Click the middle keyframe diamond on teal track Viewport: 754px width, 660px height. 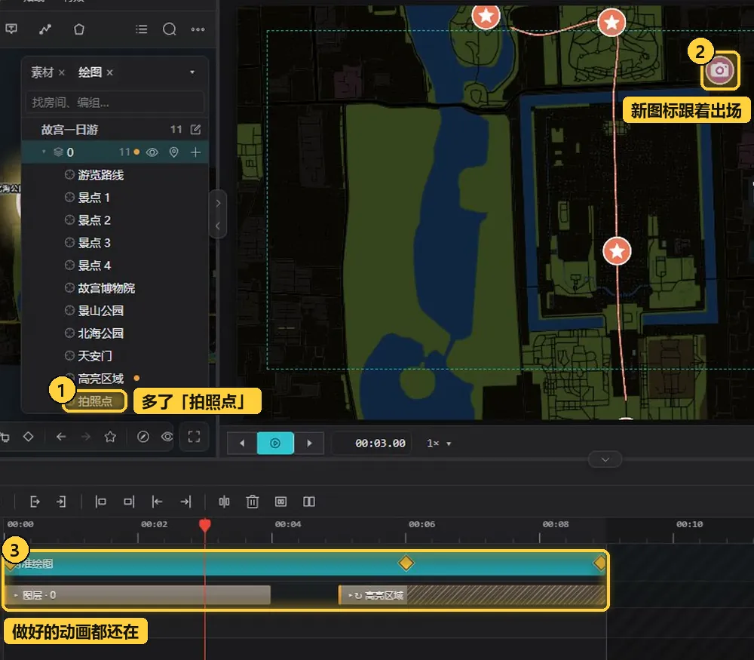[406, 563]
